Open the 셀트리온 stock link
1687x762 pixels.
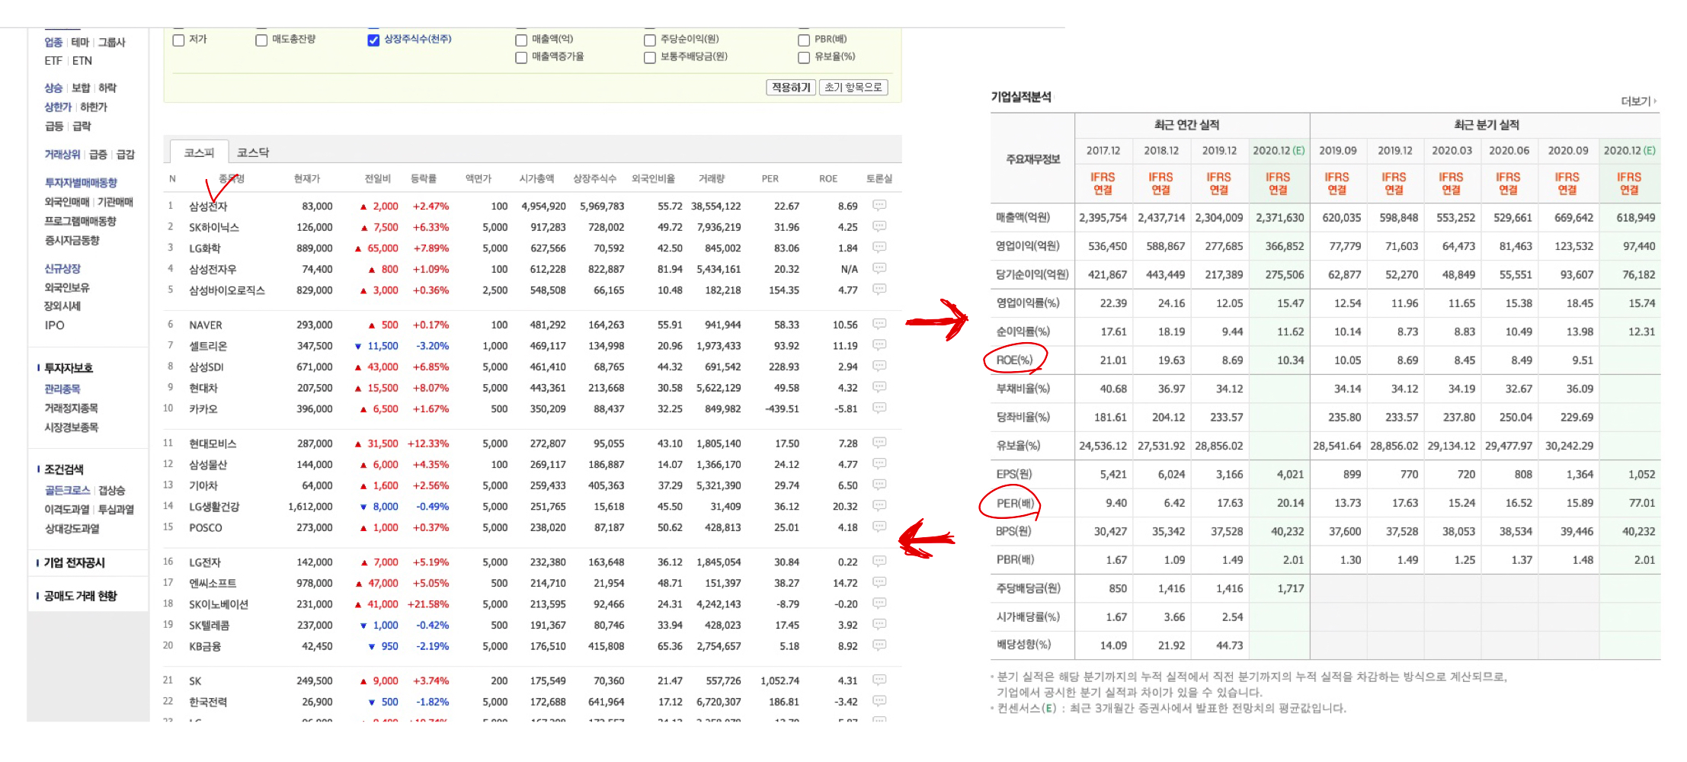click(208, 346)
